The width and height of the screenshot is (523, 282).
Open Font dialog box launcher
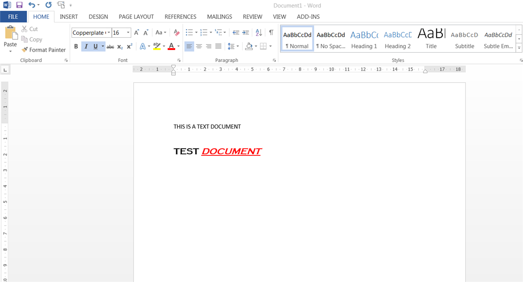(x=179, y=60)
